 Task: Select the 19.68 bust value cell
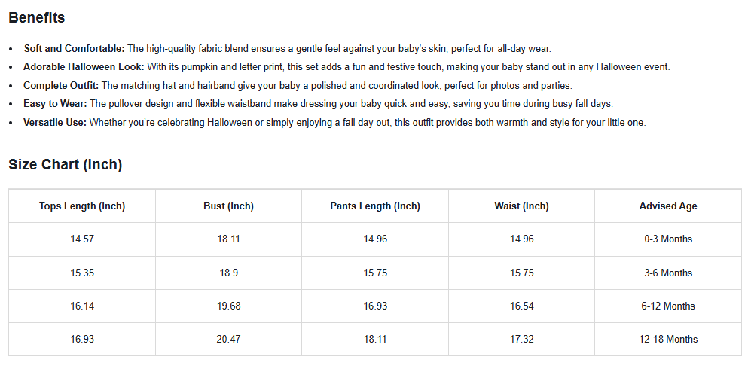pos(228,306)
